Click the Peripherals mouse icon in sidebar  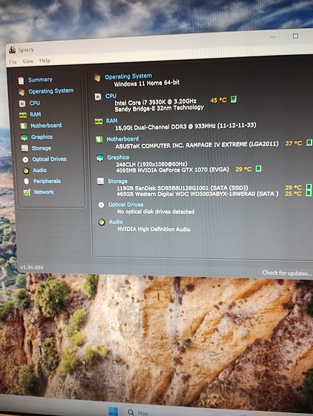[x=26, y=182]
